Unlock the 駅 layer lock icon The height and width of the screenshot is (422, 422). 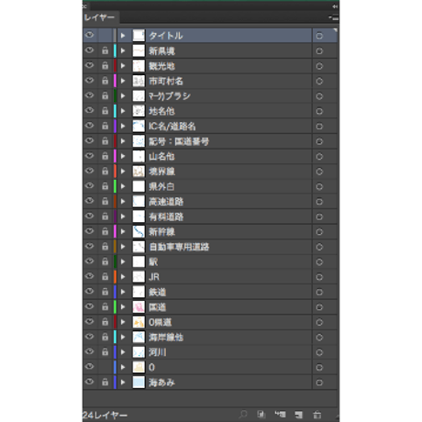[105, 261]
